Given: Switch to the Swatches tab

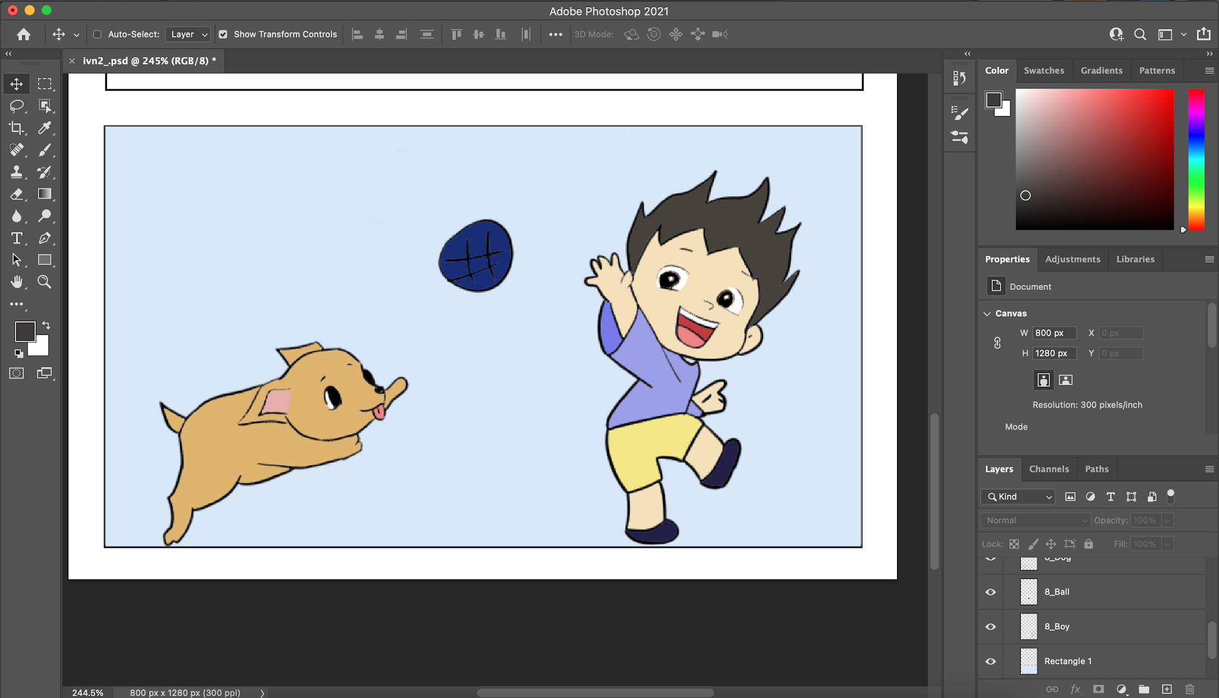Looking at the screenshot, I should (1043, 70).
